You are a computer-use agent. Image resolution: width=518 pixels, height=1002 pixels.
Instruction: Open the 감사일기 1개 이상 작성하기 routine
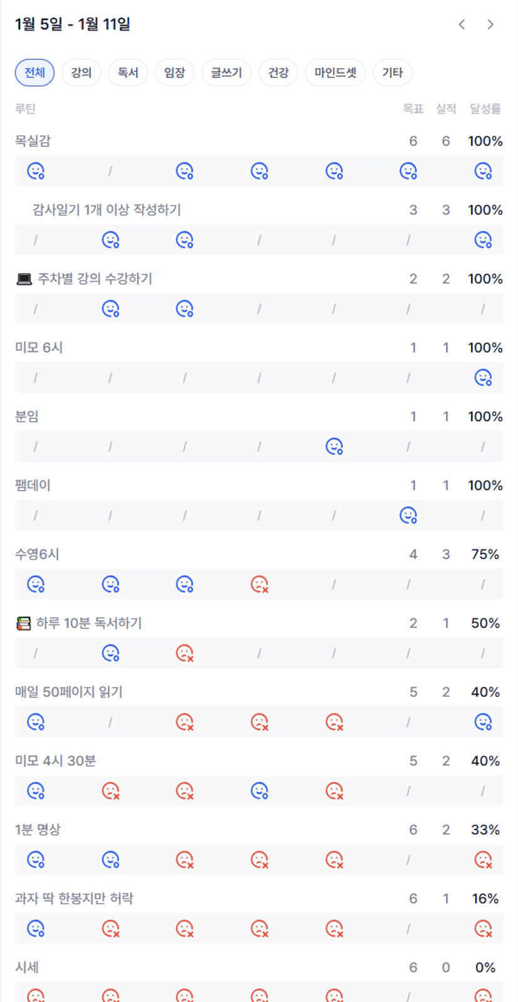click(x=106, y=210)
